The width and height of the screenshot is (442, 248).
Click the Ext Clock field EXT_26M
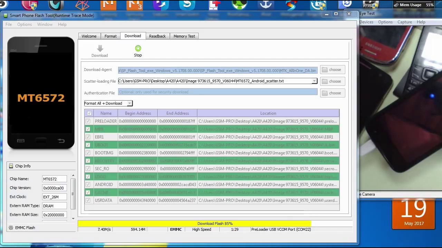pyautogui.click(x=54, y=197)
